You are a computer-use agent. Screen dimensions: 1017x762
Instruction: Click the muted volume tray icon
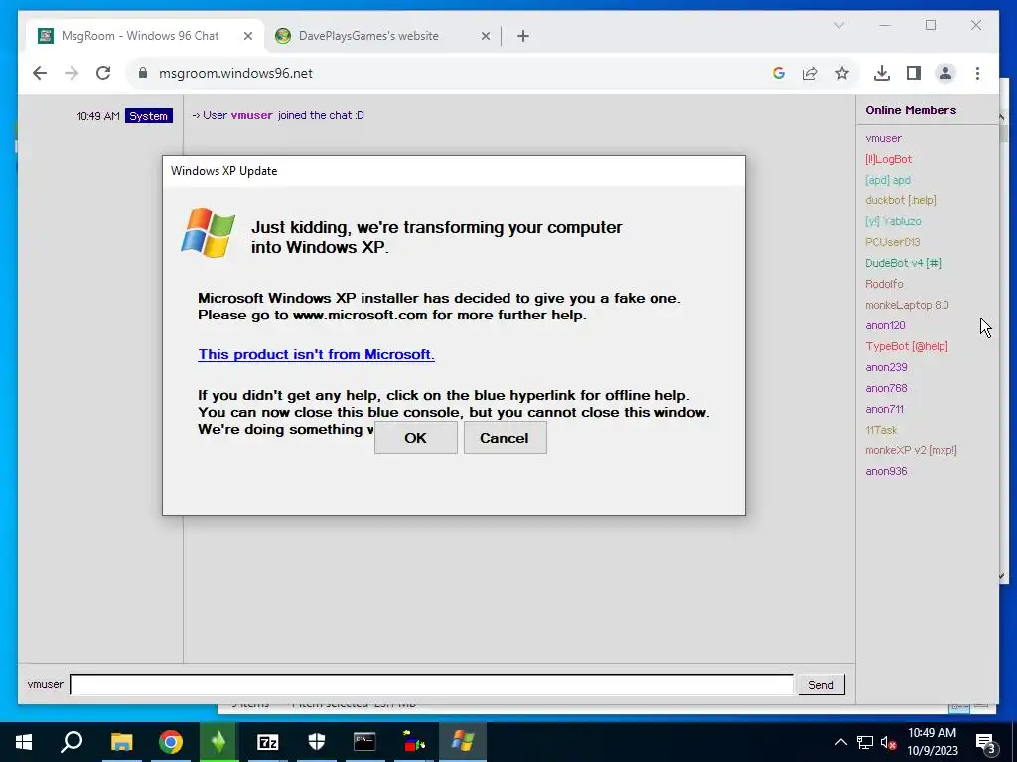pos(889,742)
